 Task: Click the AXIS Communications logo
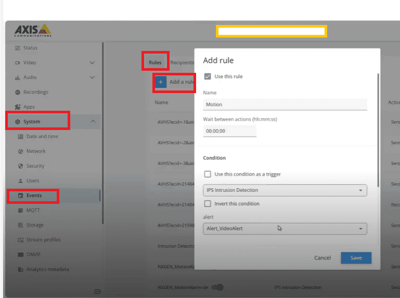point(33,31)
